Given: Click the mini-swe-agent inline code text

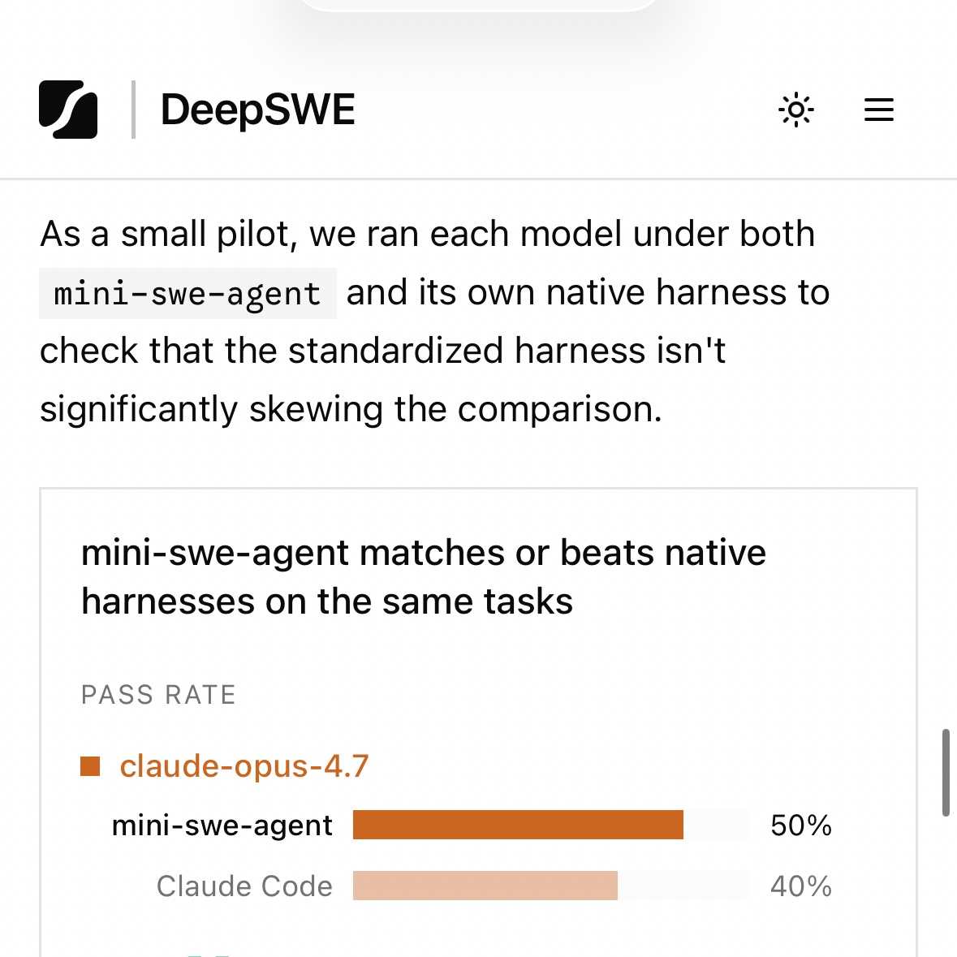Looking at the screenshot, I should [x=188, y=294].
